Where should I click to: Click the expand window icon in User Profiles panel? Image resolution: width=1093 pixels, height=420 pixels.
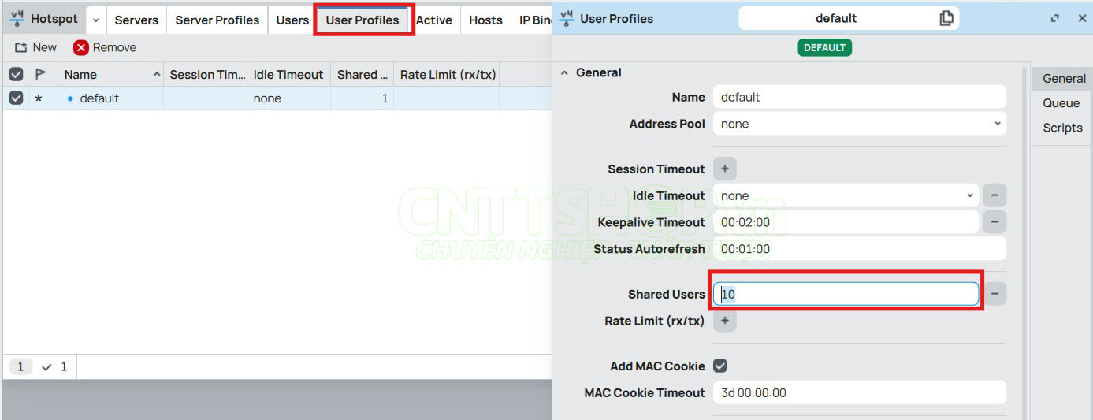(1055, 19)
